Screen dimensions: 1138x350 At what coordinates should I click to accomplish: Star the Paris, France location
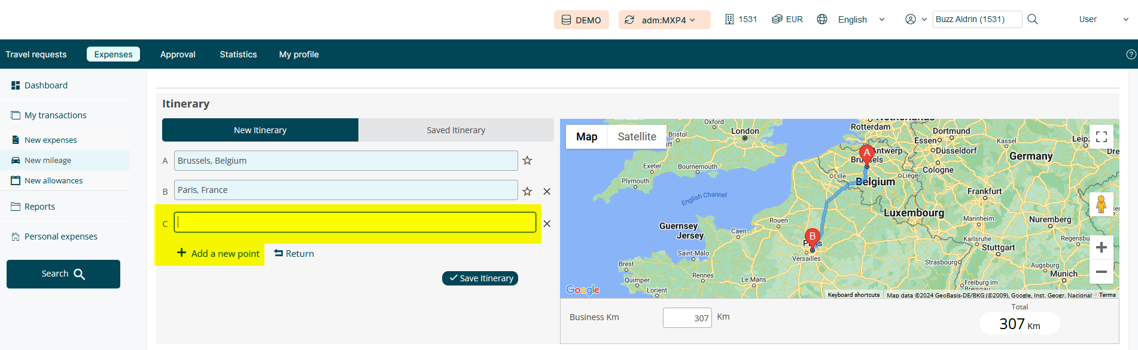[527, 191]
